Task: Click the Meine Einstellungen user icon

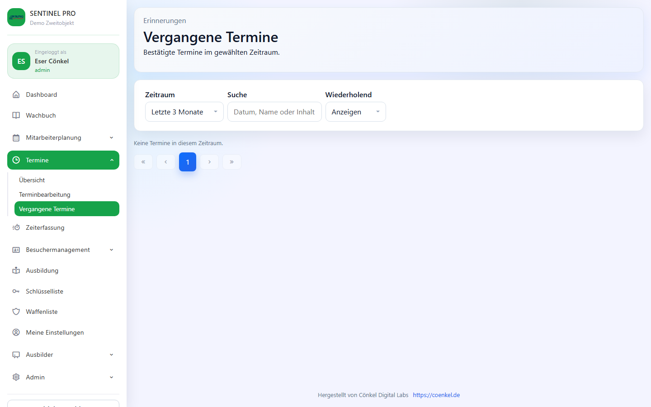Action: point(16,332)
